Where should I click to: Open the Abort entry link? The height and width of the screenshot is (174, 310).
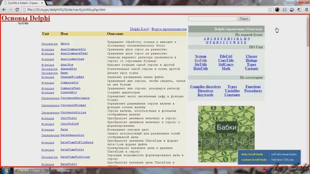[x=65, y=43]
